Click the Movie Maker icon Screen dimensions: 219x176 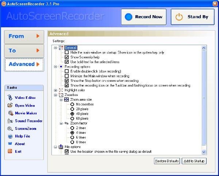(x=11, y=113)
